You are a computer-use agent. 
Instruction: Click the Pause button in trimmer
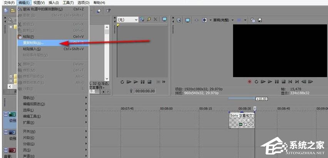[x=143, y=82]
